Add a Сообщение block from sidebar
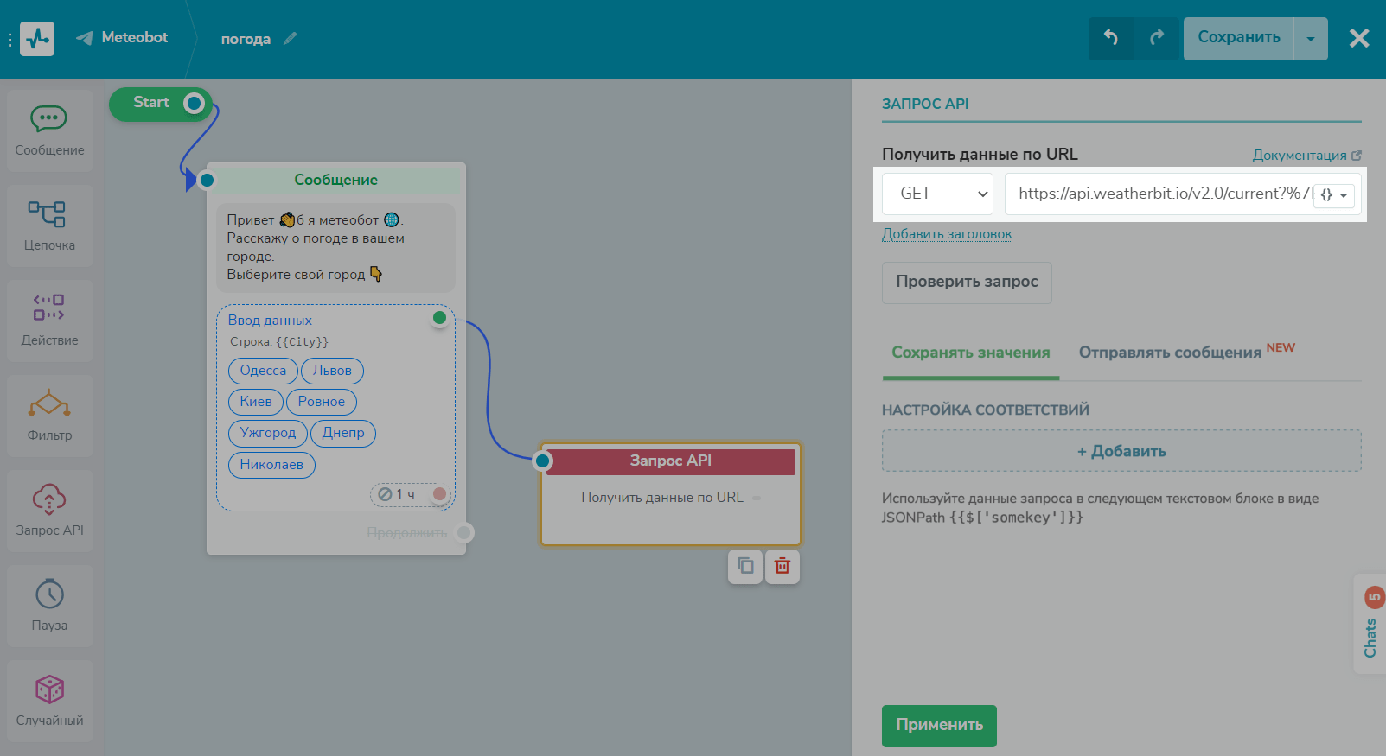This screenshot has width=1386, height=756. [50, 131]
